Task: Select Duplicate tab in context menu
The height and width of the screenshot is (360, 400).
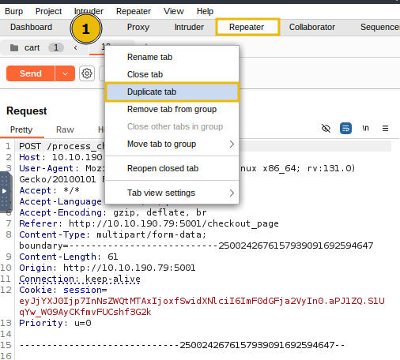Action: [x=172, y=92]
